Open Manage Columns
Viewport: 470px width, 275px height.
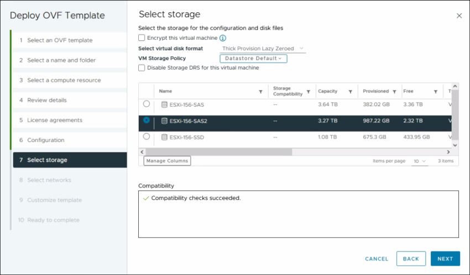click(167, 161)
